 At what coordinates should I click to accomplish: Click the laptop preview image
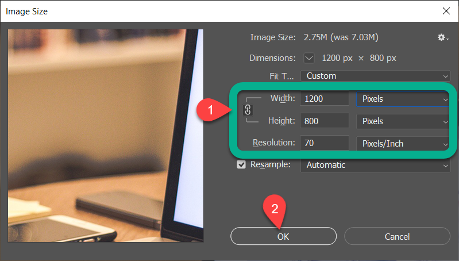(106, 135)
